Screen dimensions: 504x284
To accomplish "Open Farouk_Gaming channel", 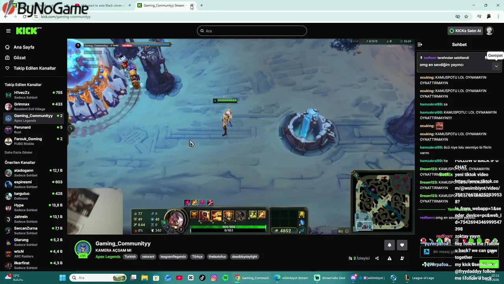I will tap(33, 141).
